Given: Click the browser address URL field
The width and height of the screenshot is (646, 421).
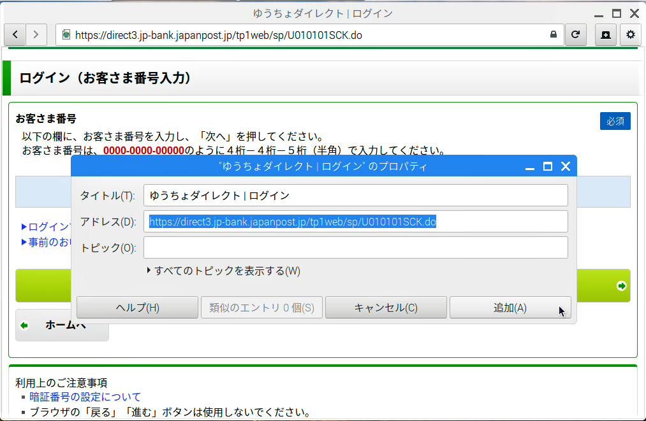Looking at the screenshot, I should [309, 35].
